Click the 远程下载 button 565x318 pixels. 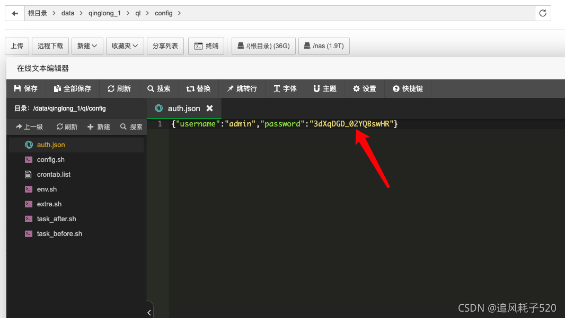(x=50, y=46)
